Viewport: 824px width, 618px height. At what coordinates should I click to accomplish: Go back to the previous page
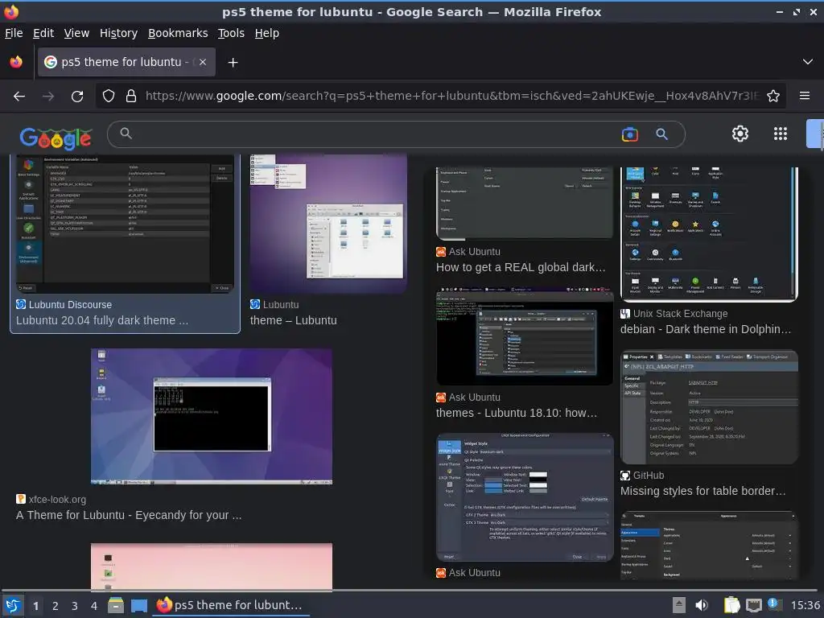tap(19, 97)
